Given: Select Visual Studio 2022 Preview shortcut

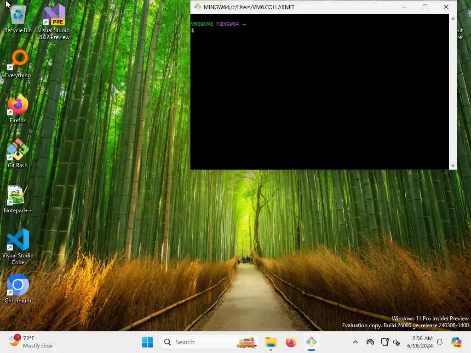Looking at the screenshot, I should (54, 22).
